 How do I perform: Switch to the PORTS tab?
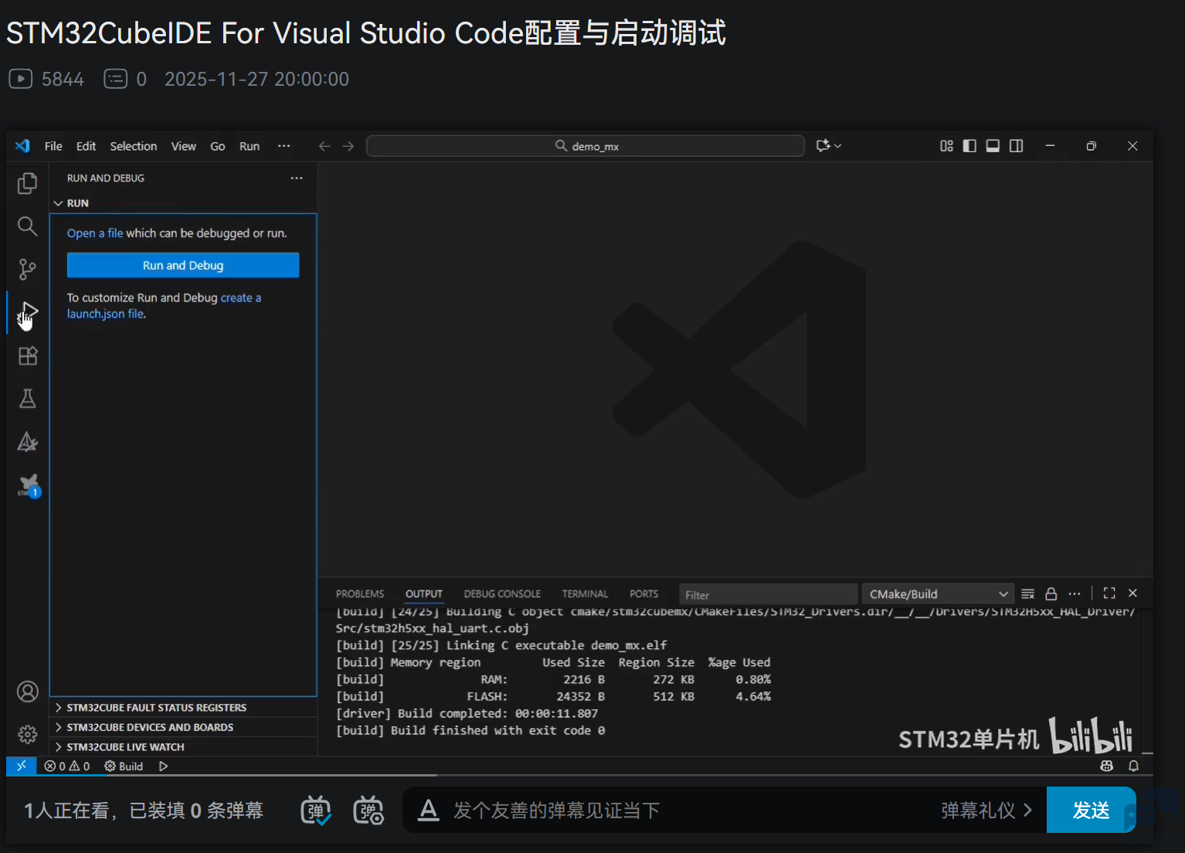(643, 593)
